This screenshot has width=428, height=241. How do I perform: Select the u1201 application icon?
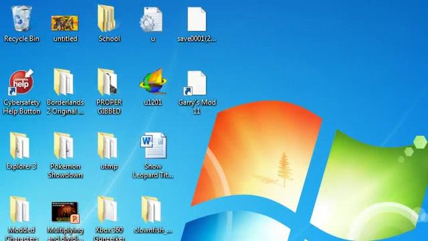coord(153,82)
